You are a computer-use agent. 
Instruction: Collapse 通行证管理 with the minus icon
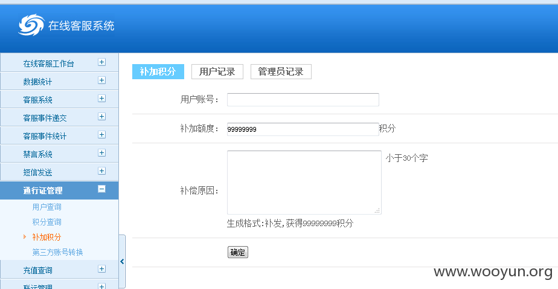click(102, 189)
